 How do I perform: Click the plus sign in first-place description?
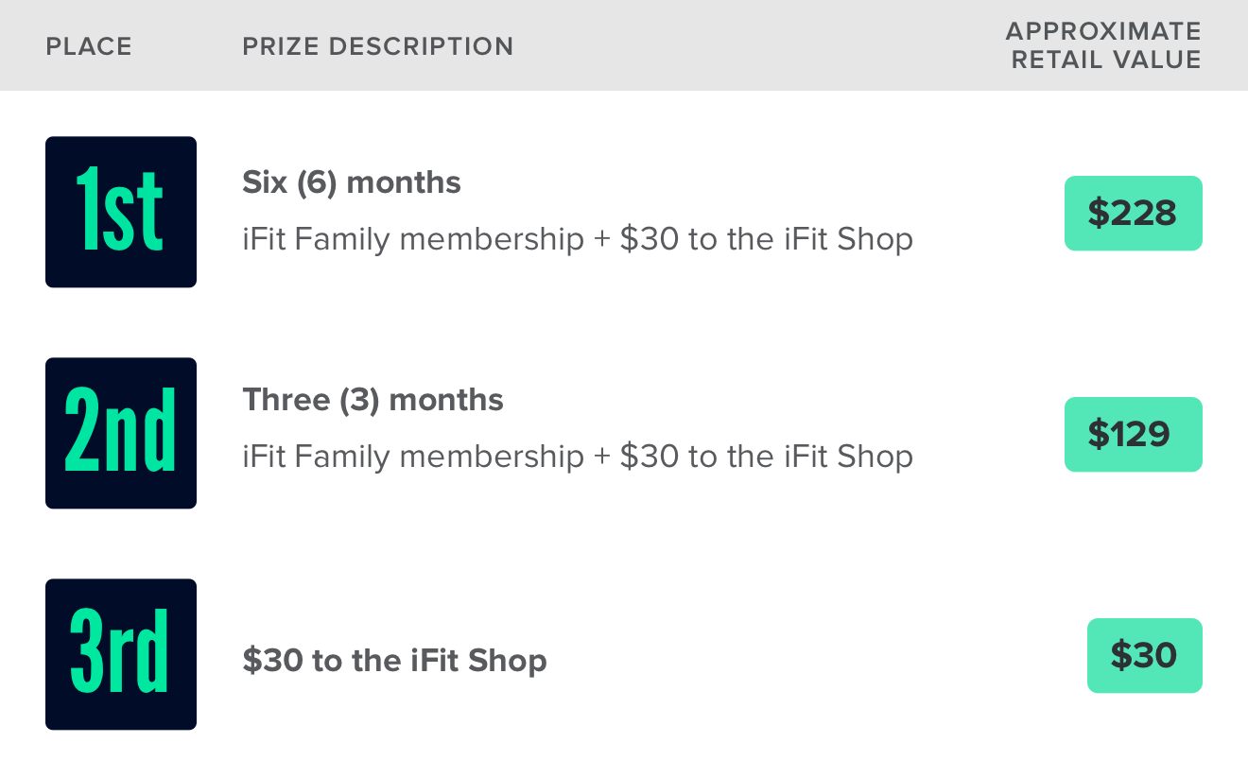click(x=602, y=240)
